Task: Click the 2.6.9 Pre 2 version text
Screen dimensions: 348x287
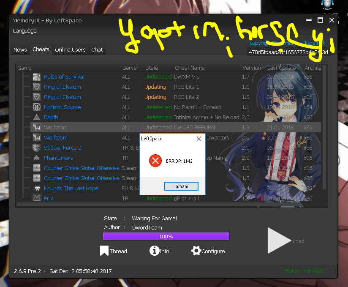Action: [x=27, y=271]
